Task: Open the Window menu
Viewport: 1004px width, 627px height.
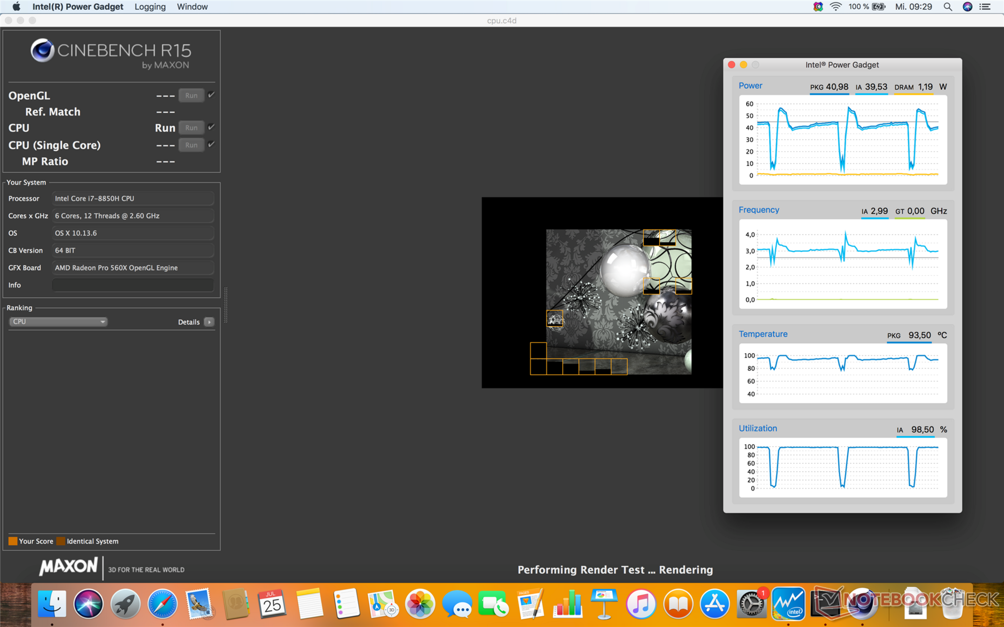Action: pos(192,7)
